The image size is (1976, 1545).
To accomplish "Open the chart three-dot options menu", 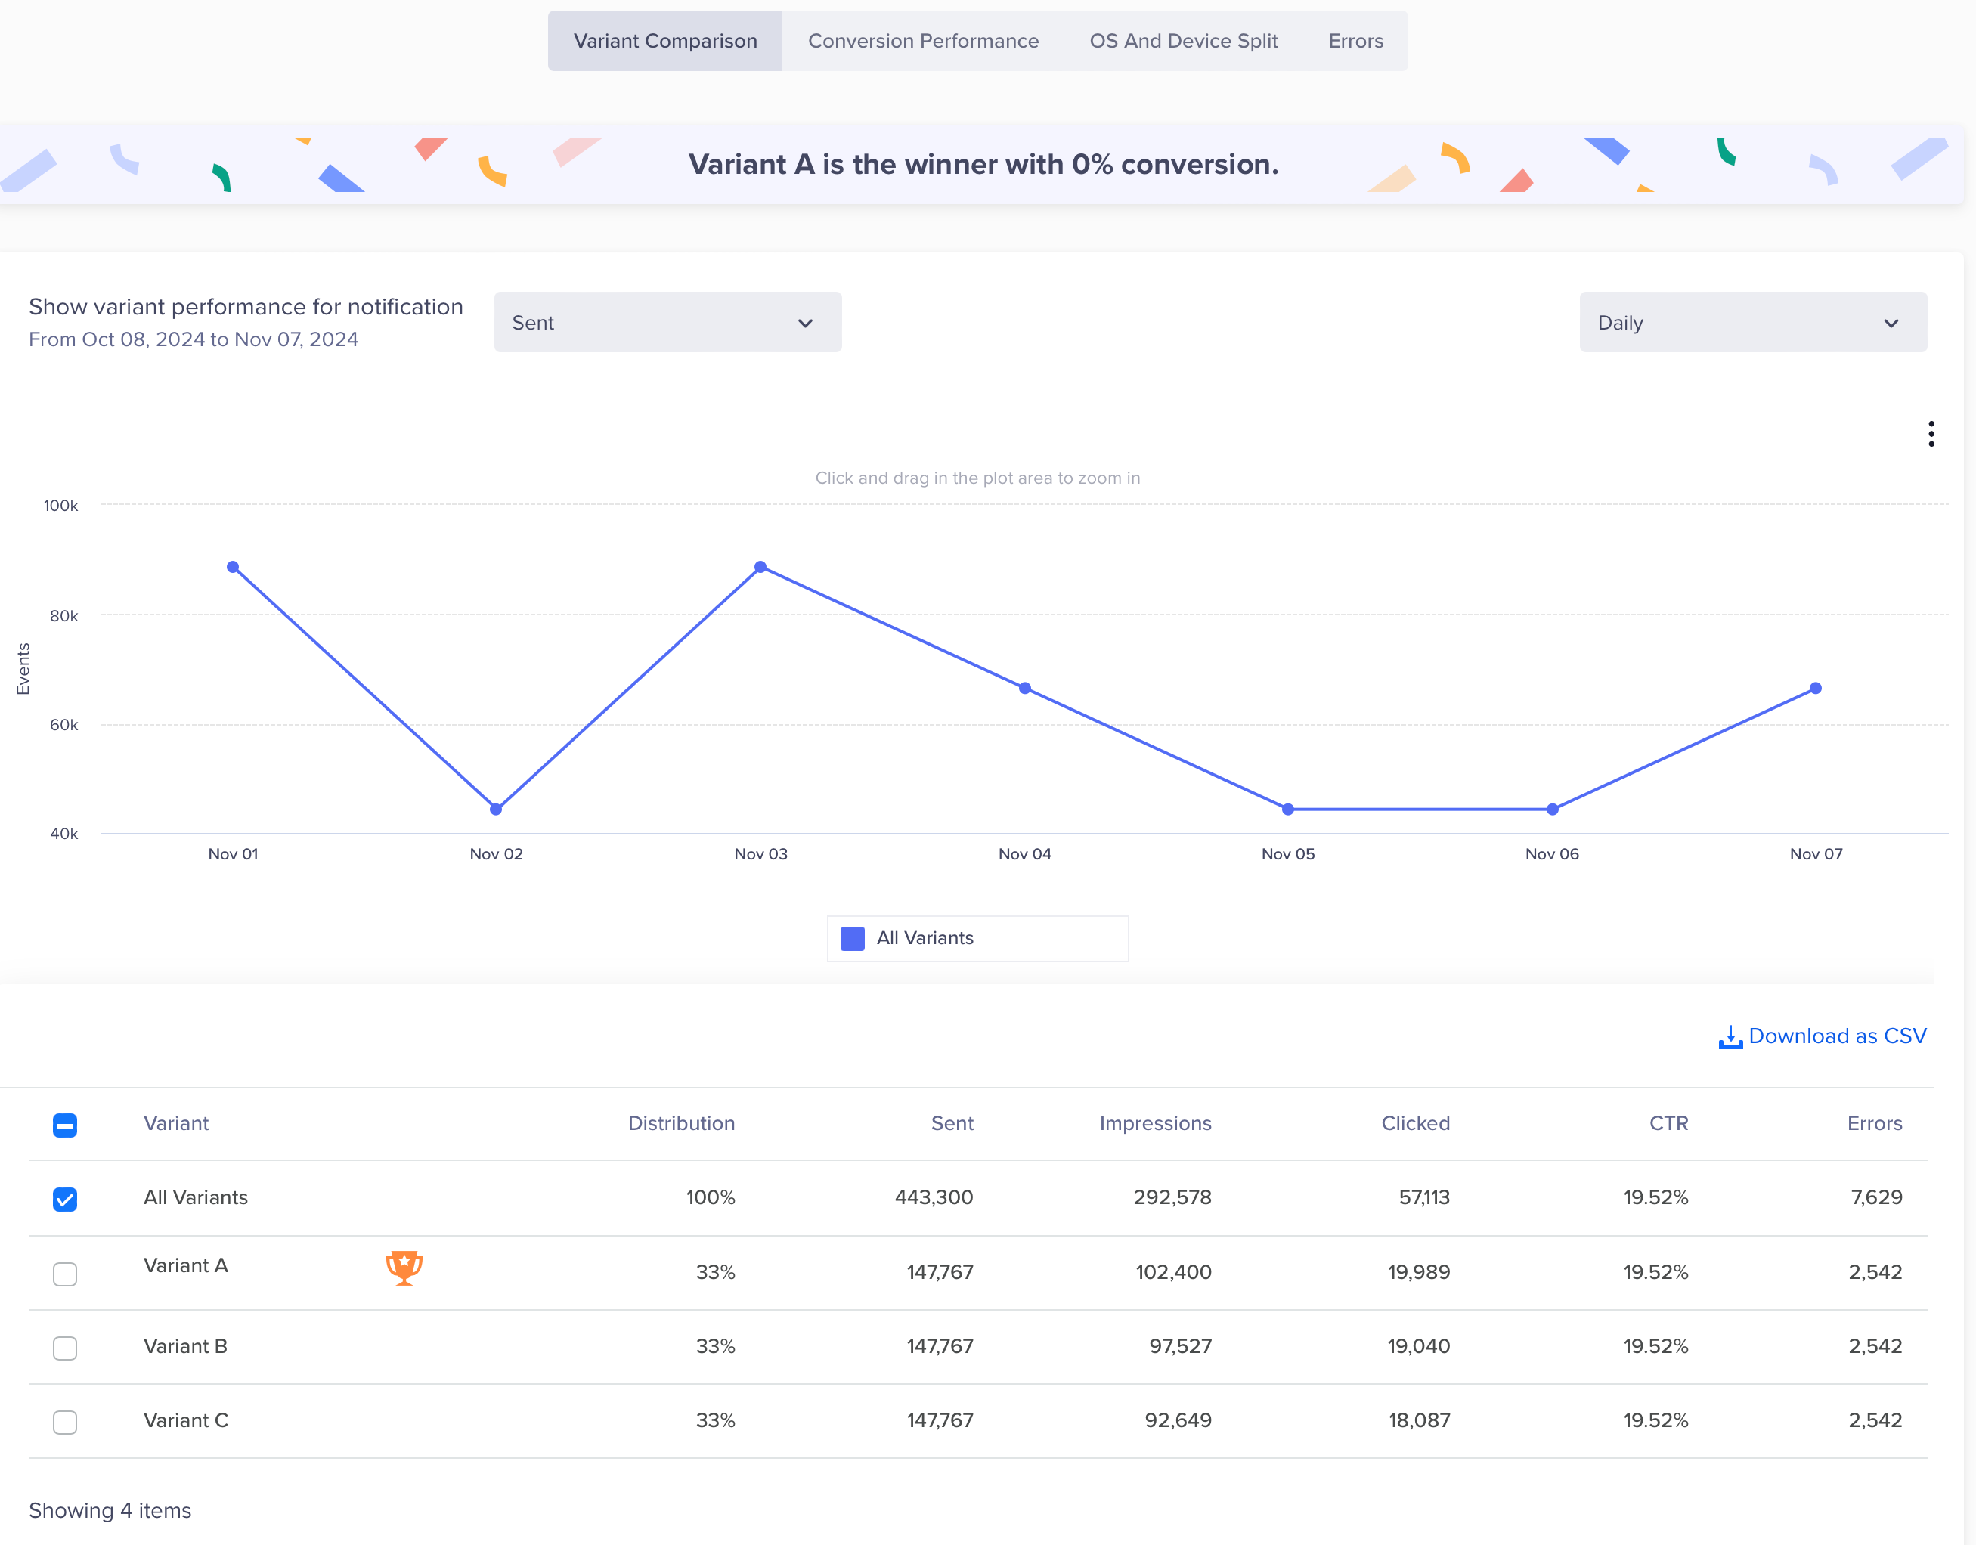I will point(1931,434).
